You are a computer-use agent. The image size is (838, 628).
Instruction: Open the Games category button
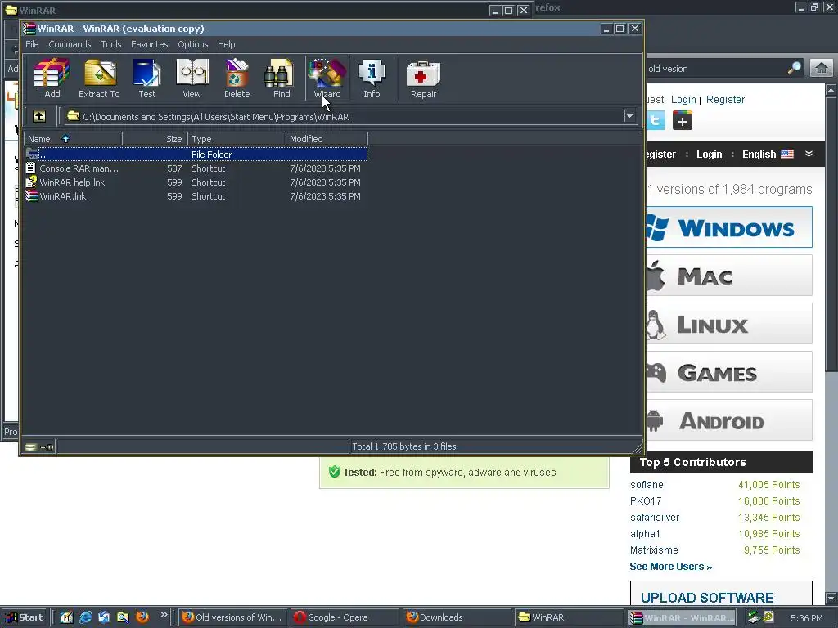729,372
